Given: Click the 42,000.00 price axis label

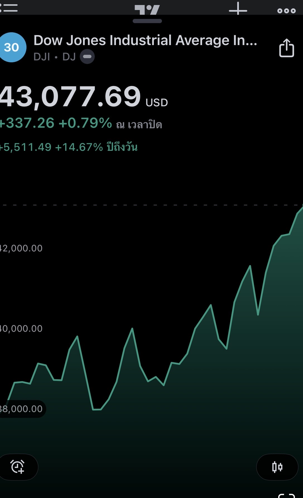Looking at the screenshot, I should tap(21, 248).
